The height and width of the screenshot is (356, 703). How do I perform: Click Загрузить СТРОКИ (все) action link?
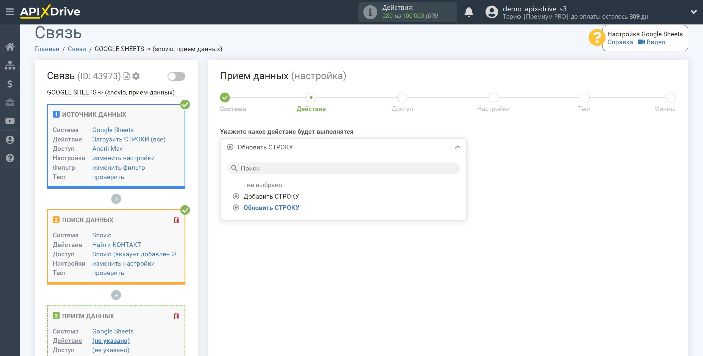(129, 139)
